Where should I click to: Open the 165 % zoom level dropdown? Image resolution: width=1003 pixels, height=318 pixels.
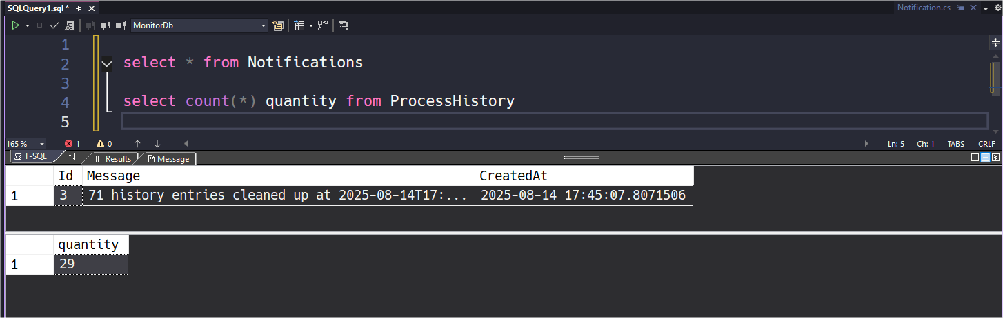[x=26, y=144]
